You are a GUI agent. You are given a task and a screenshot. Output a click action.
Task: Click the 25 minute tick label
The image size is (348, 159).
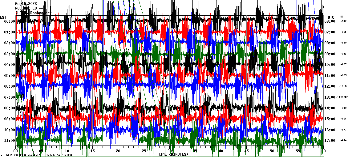point(144,151)
